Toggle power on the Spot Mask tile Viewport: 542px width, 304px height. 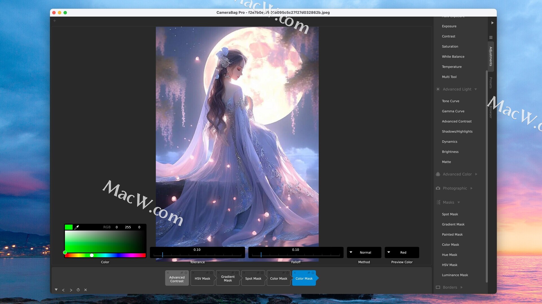pos(262,273)
